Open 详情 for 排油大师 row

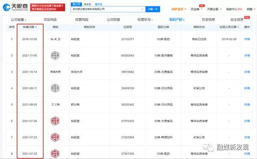point(247,72)
